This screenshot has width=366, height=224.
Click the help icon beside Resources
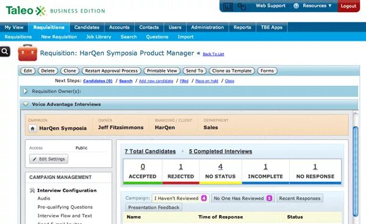pos(296,6)
